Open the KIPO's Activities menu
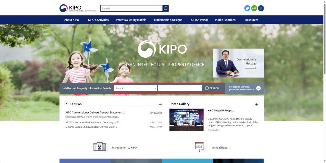This screenshot has height=163, width=326. pos(98,20)
